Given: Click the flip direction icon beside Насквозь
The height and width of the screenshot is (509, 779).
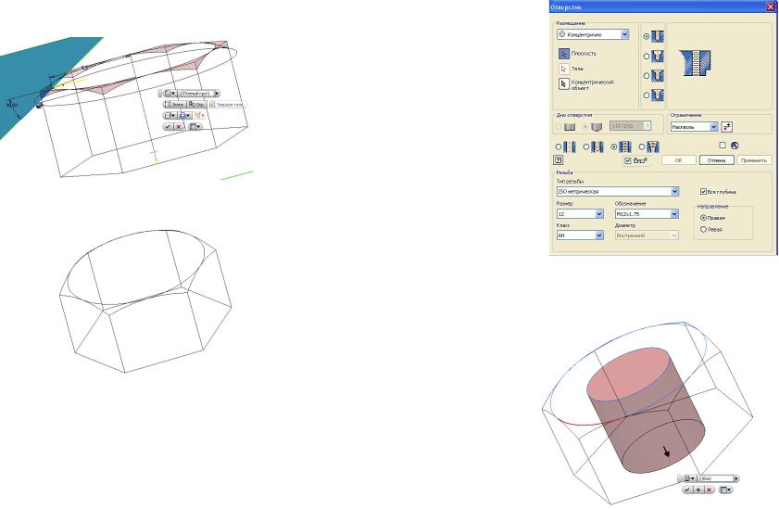Looking at the screenshot, I should [x=726, y=127].
